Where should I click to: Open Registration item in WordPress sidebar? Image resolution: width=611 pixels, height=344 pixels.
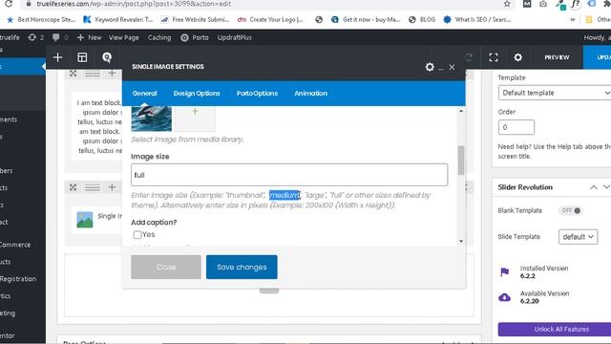pyautogui.click(x=18, y=279)
